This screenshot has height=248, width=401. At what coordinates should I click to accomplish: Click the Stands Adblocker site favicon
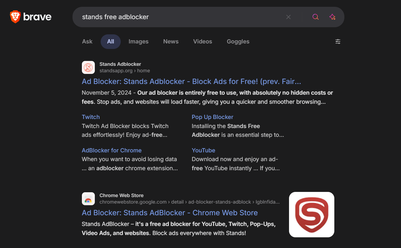point(88,67)
